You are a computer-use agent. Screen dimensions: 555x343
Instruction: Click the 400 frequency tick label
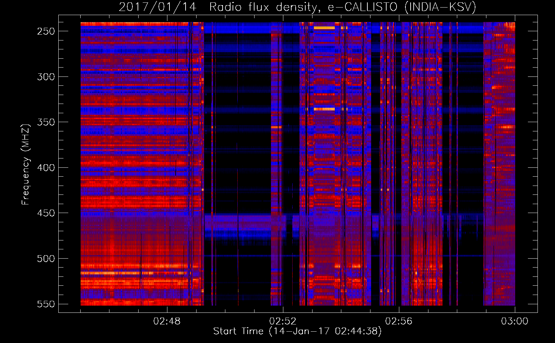pyautogui.click(x=46, y=168)
